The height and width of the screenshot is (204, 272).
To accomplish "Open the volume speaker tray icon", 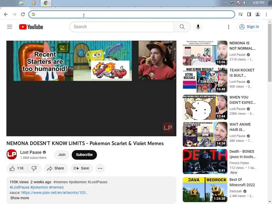I will pyautogui.click(x=245, y=3).
